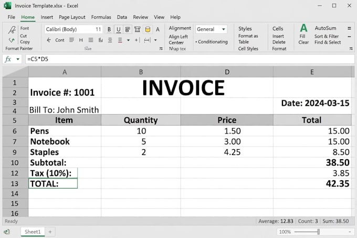
Task: Go to the Formulas tab
Action: pyautogui.click(x=101, y=17)
